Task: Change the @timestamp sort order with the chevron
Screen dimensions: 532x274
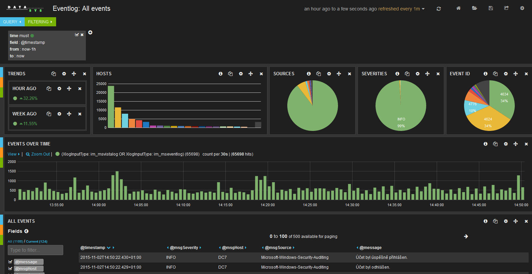Action: pos(109,248)
